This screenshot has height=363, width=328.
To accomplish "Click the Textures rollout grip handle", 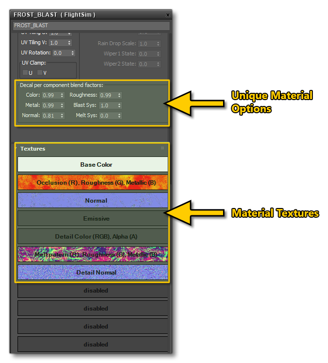I will [163, 148].
